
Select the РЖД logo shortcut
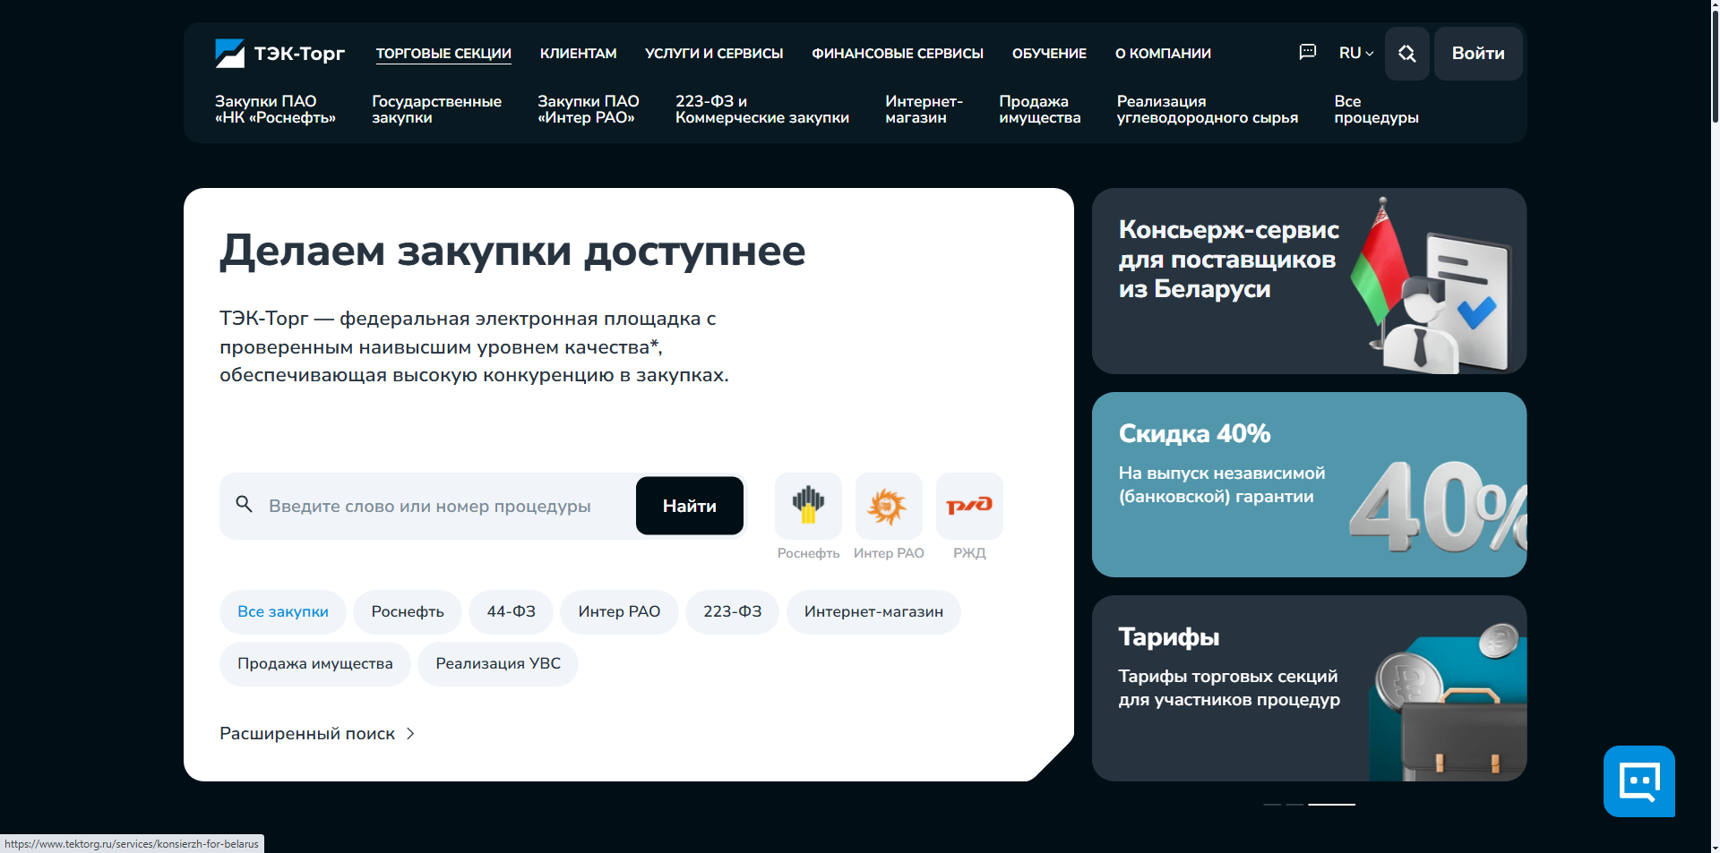[969, 506]
